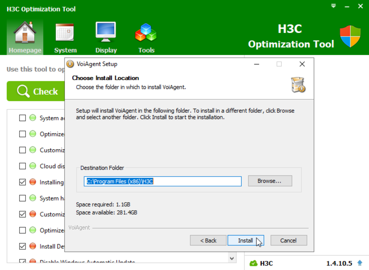369x270 pixels.
Task: Switch to the Display tab
Action: click(x=106, y=37)
